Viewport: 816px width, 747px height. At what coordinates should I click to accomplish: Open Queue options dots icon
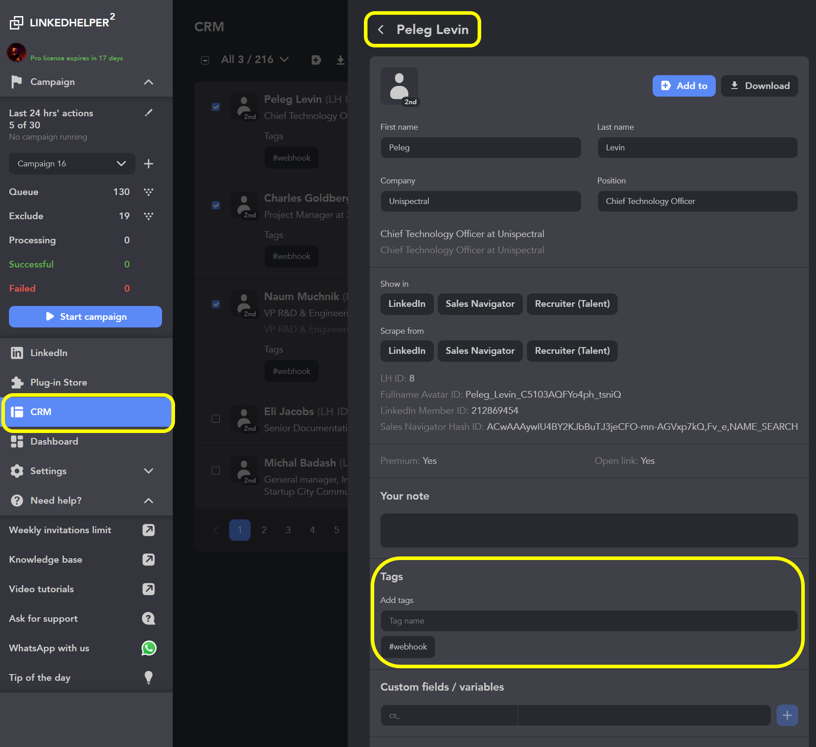[x=149, y=192]
